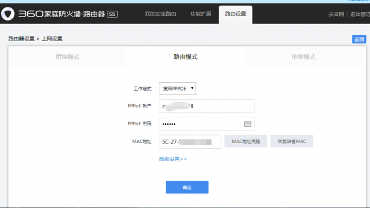Click 路由器设置 breadcrumb text

[22, 39]
